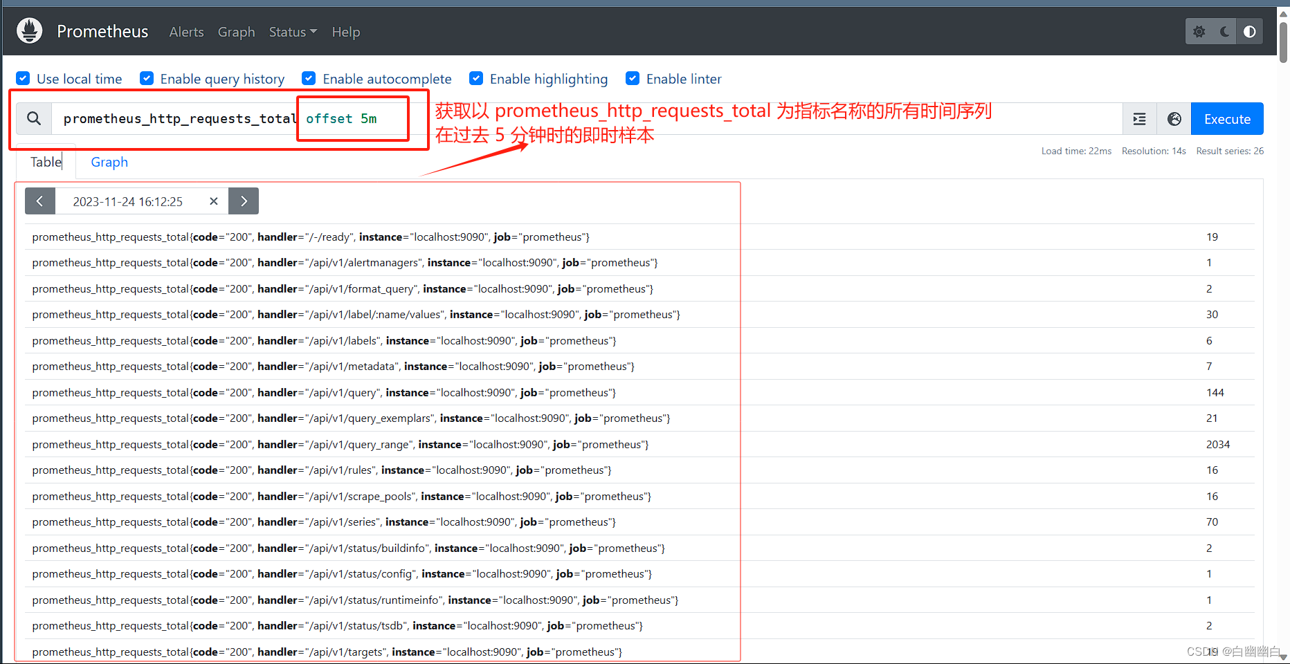Click the value 2034 for query_range
The height and width of the screenshot is (664, 1290).
[1218, 444]
